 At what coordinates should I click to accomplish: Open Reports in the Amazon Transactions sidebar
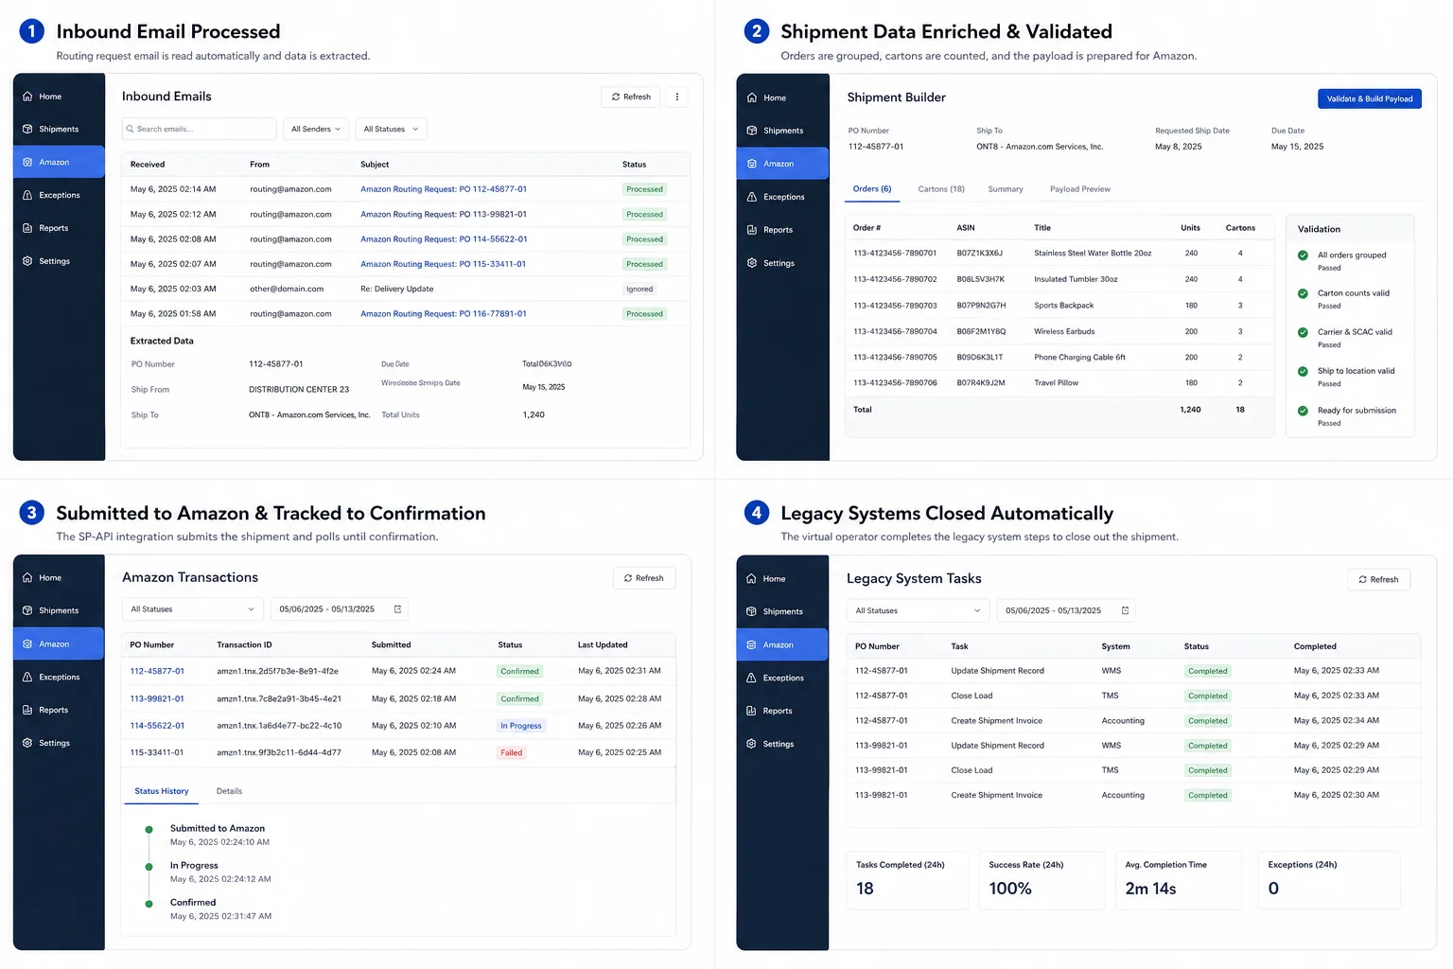pos(45,710)
